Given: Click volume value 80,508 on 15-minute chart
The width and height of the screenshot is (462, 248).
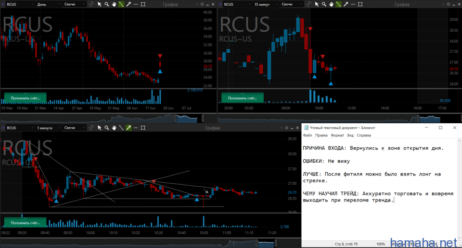Looking at the screenshot, I should pos(445,100).
